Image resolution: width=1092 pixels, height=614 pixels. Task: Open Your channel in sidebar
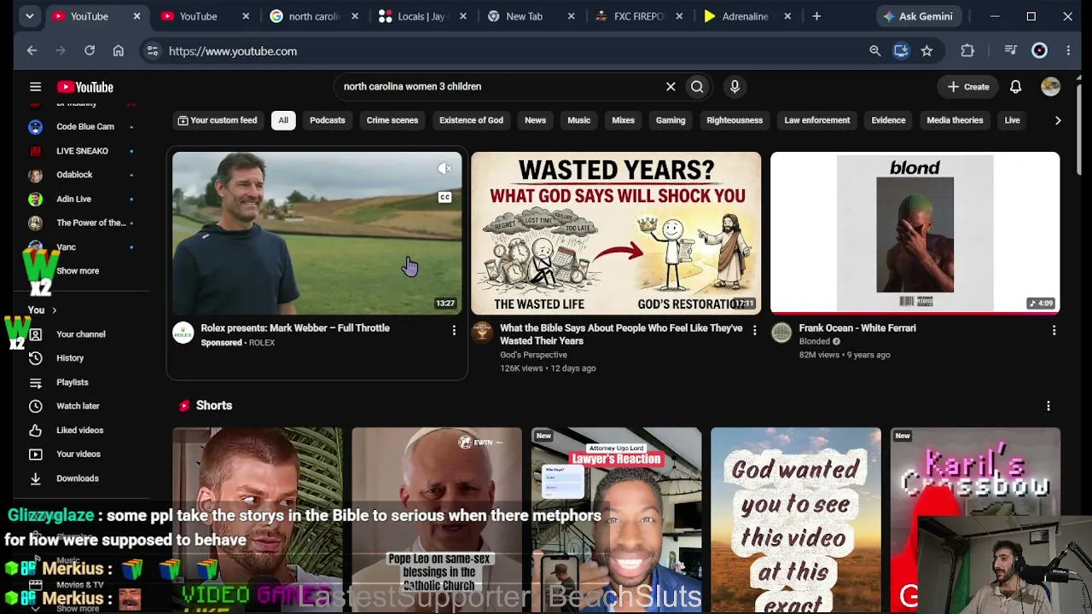click(x=81, y=334)
